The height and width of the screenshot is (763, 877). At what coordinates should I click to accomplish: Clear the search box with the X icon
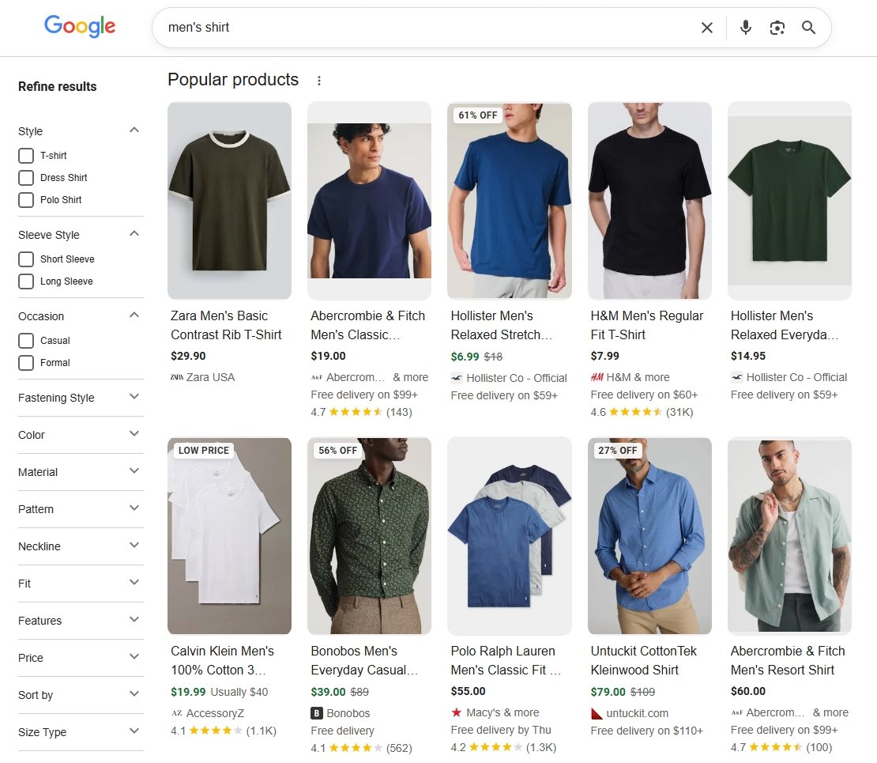(707, 27)
